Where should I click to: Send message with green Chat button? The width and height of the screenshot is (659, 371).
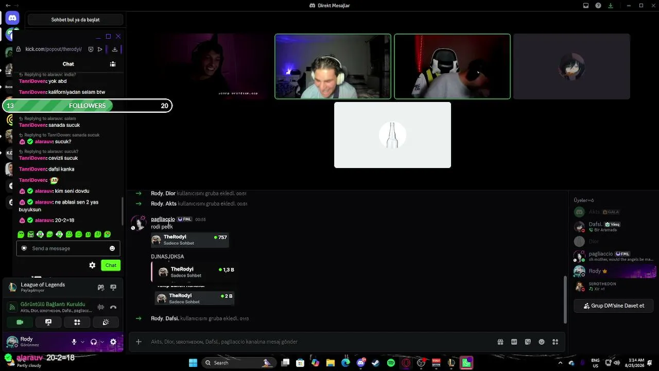(111, 265)
